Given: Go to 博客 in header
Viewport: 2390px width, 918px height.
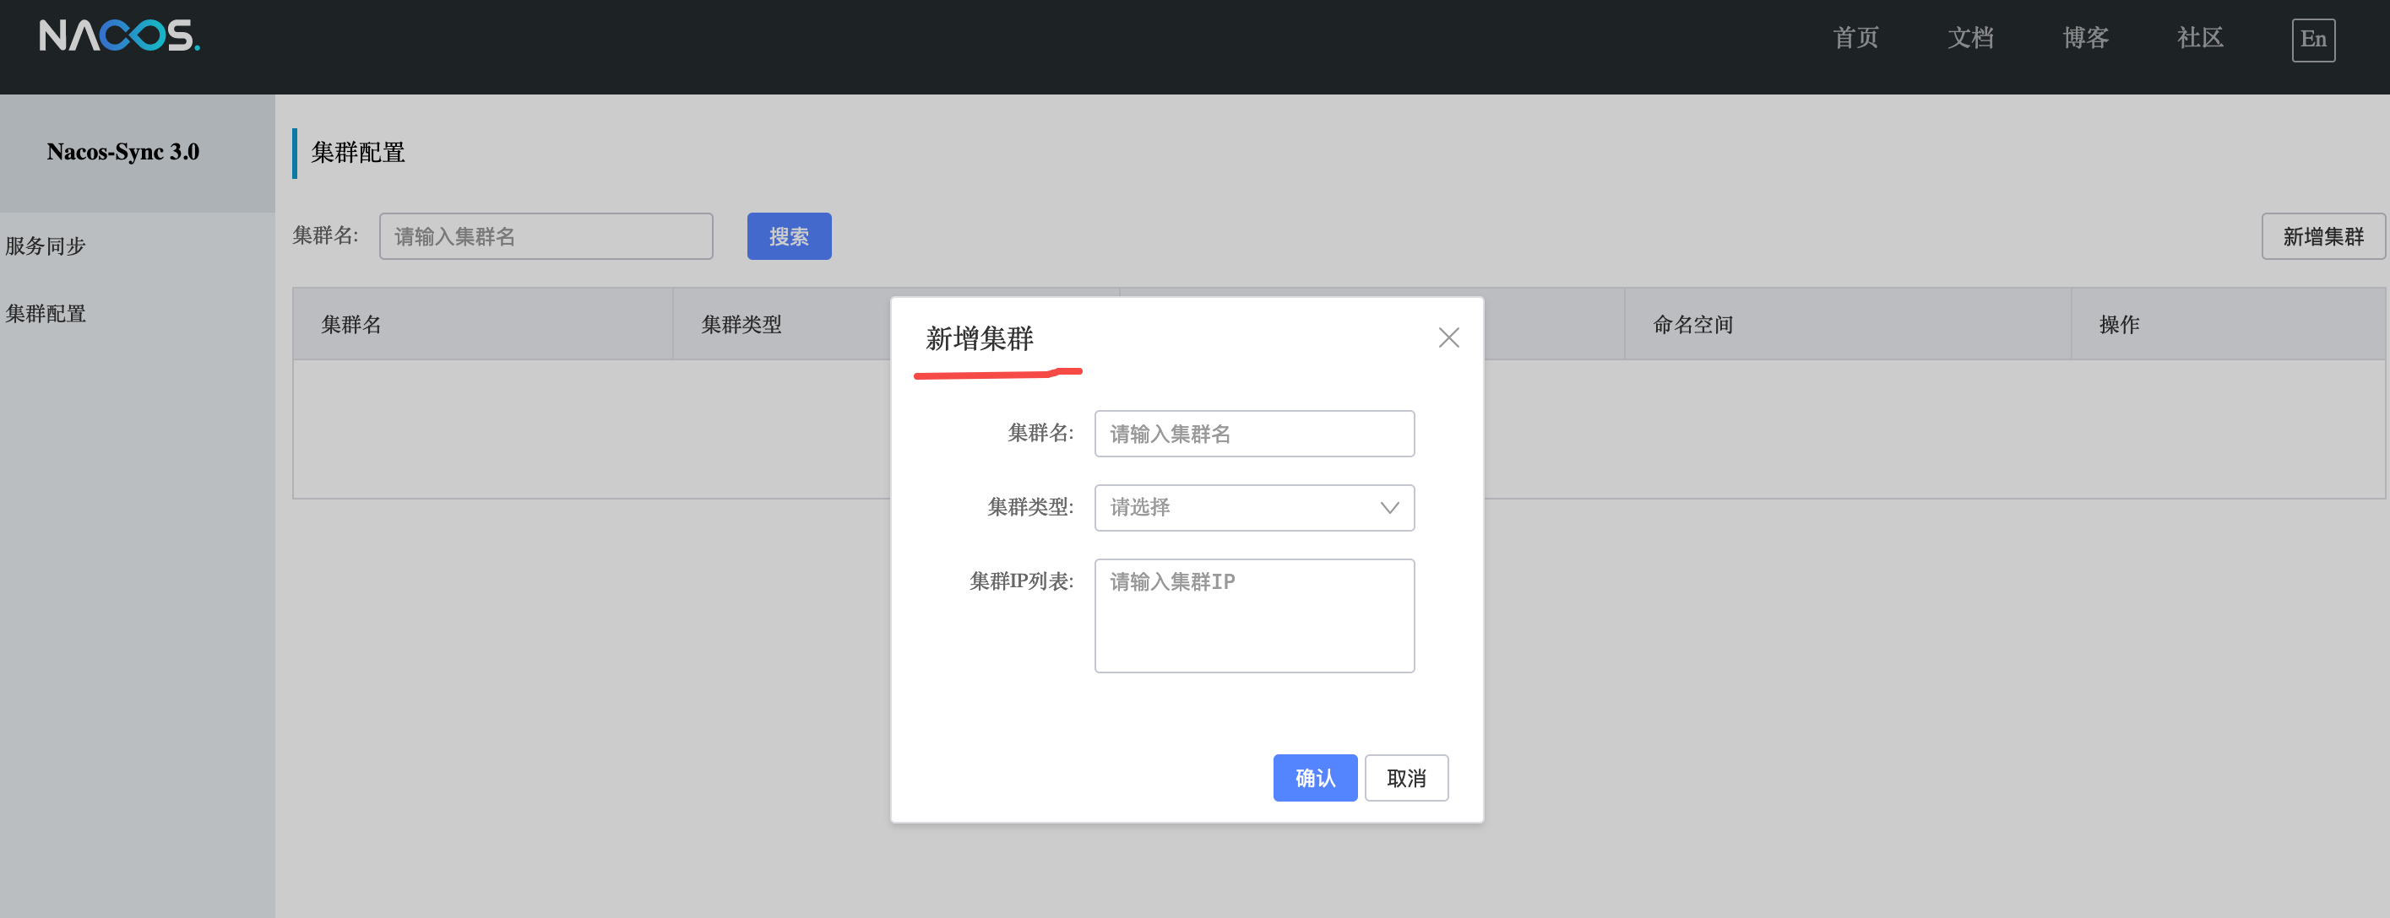Looking at the screenshot, I should [2085, 38].
